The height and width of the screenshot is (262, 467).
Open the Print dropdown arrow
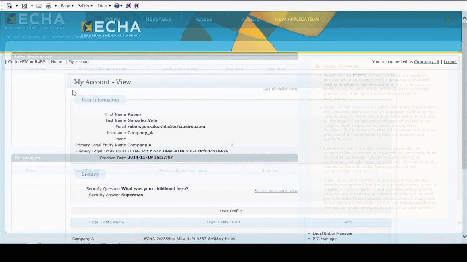pos(55,6)
